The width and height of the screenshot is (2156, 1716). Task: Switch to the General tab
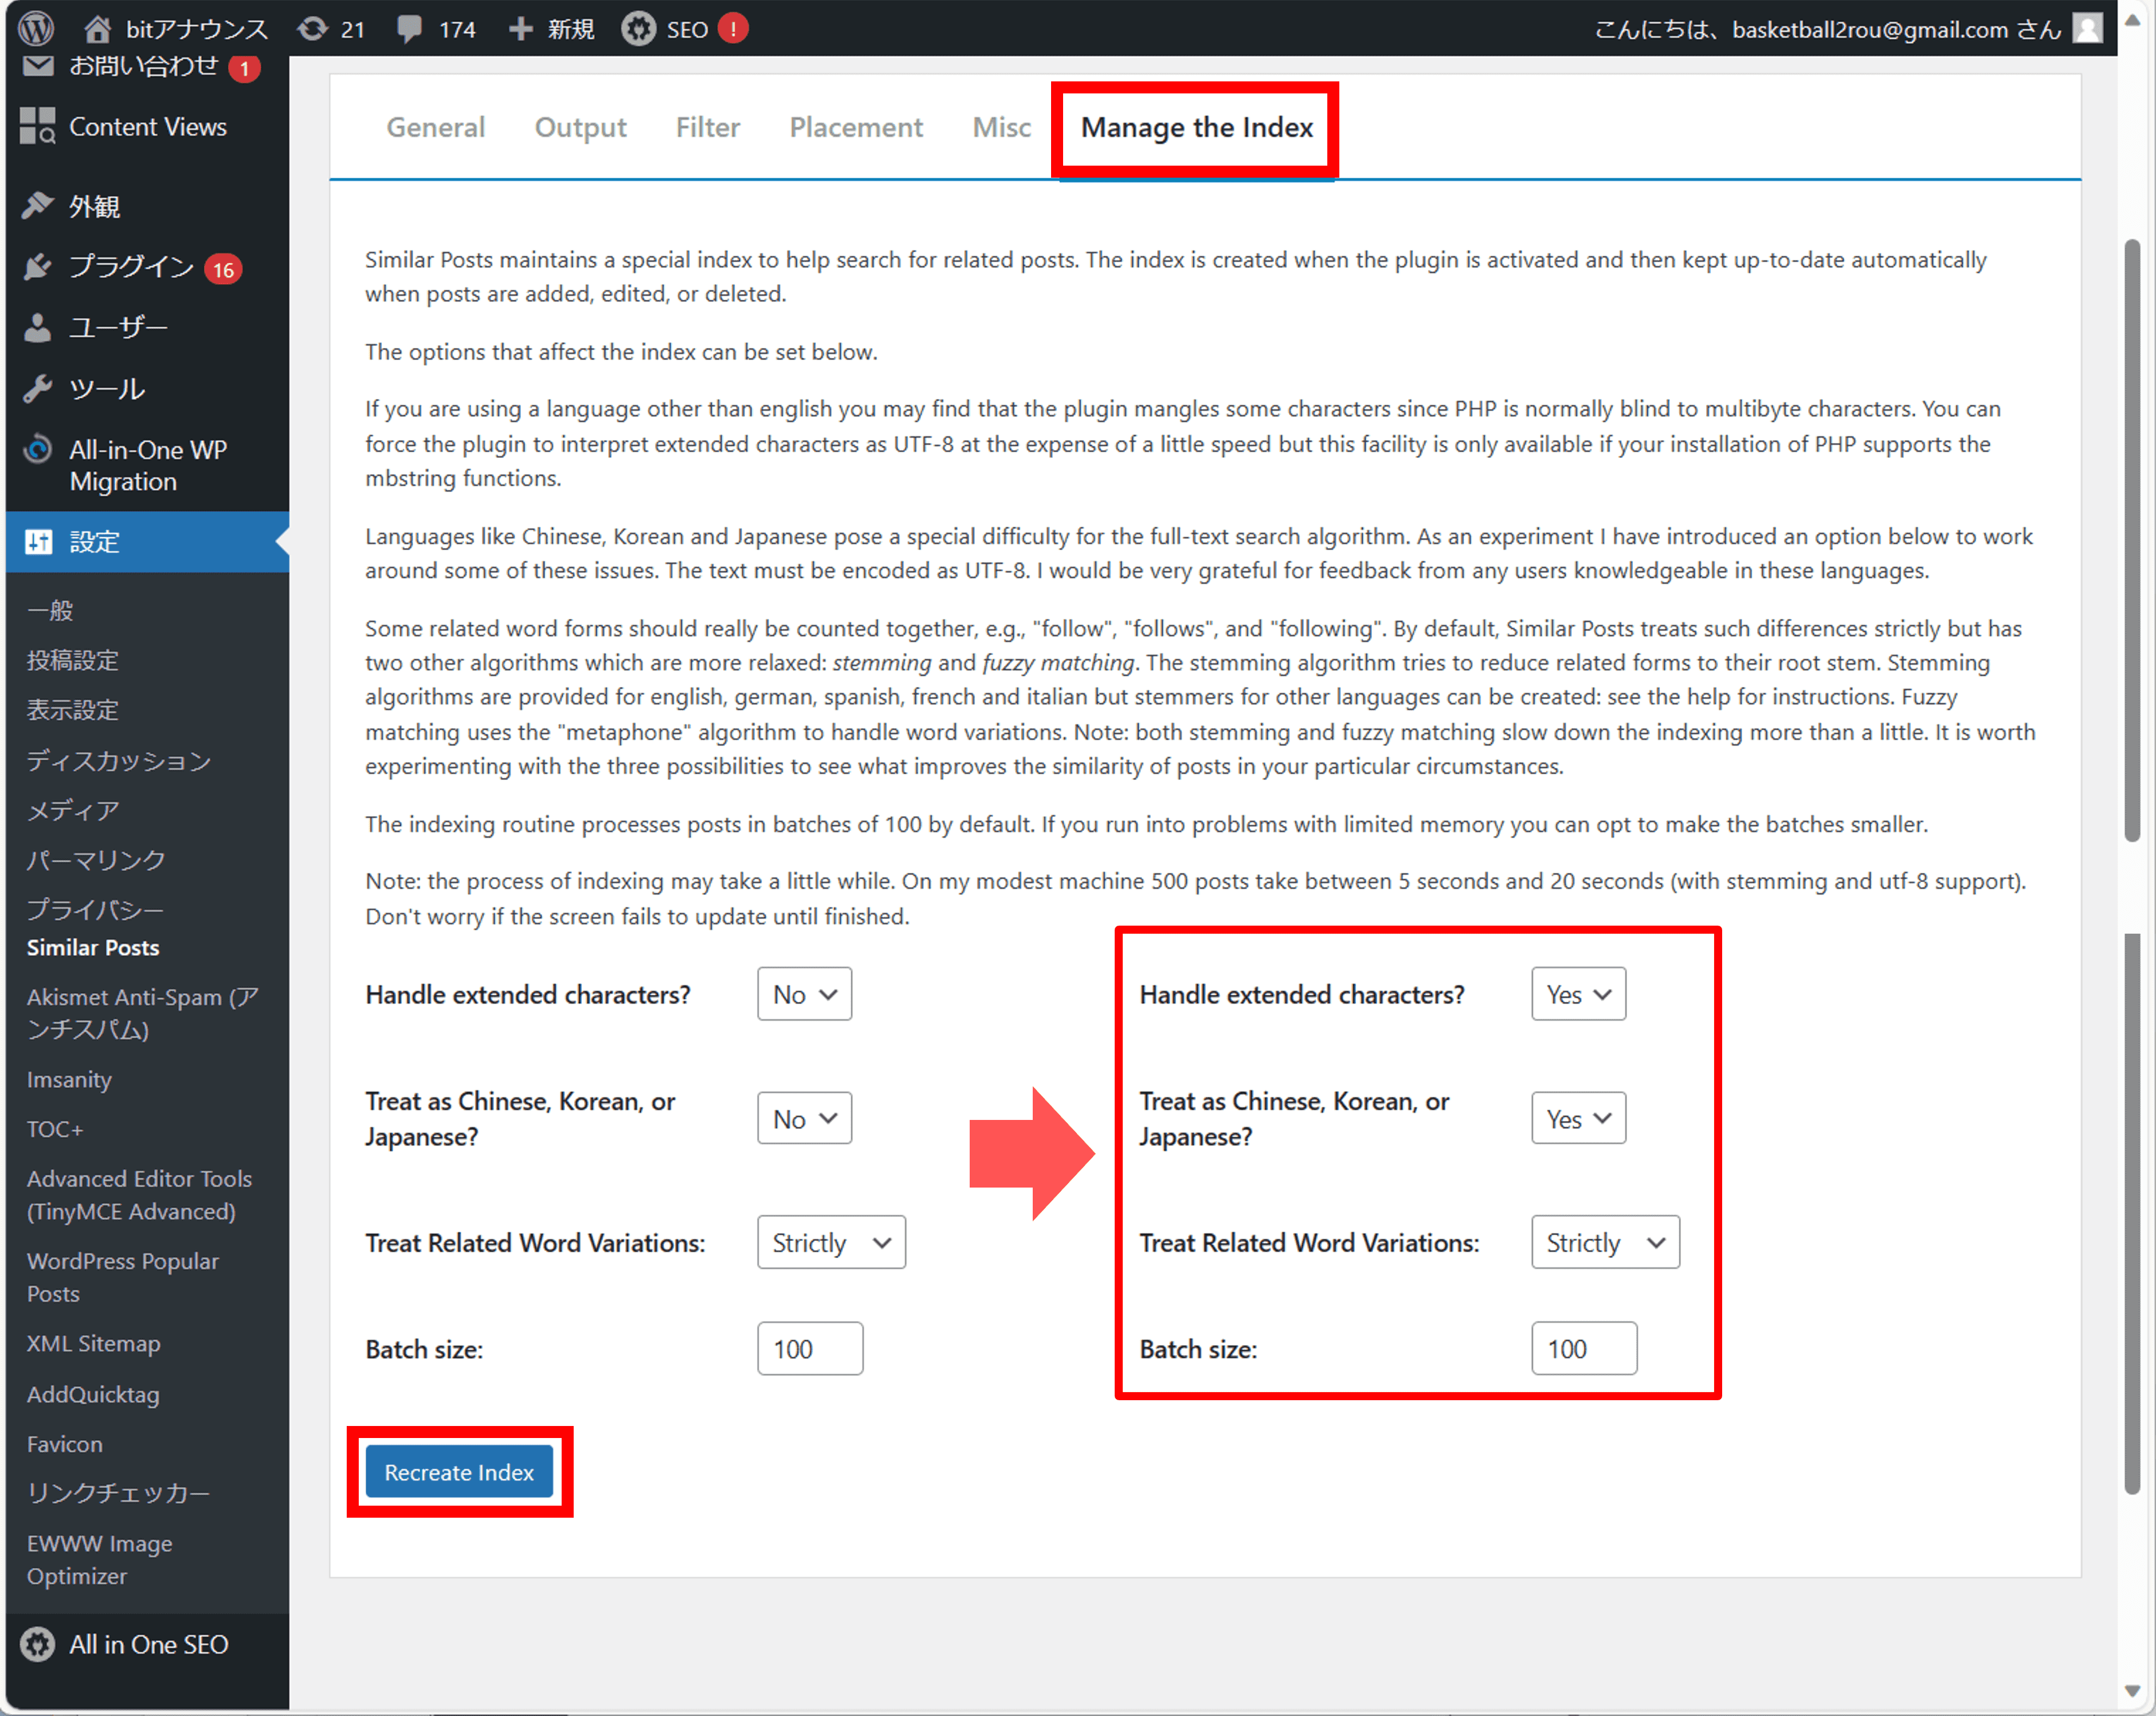(x=436, y=127)
